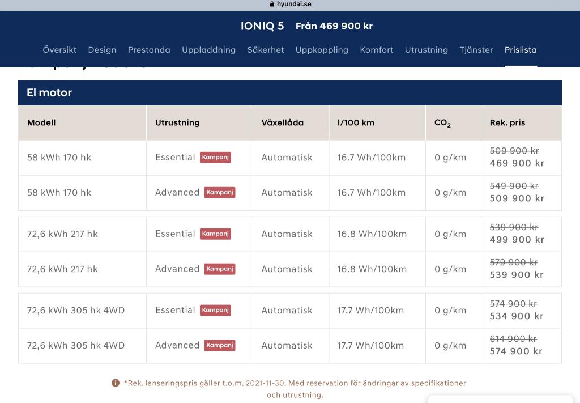Select the Prislista tab
The width and height of the screenshot is (580, 403).
coord(521,50)
